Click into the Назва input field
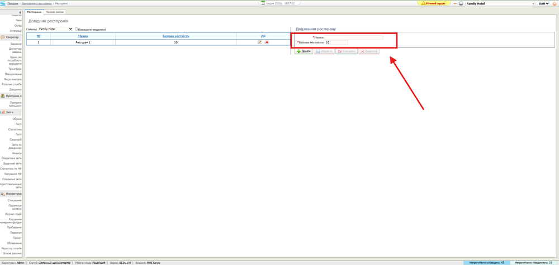Screen dimensions: 559x265 [353, 37]
